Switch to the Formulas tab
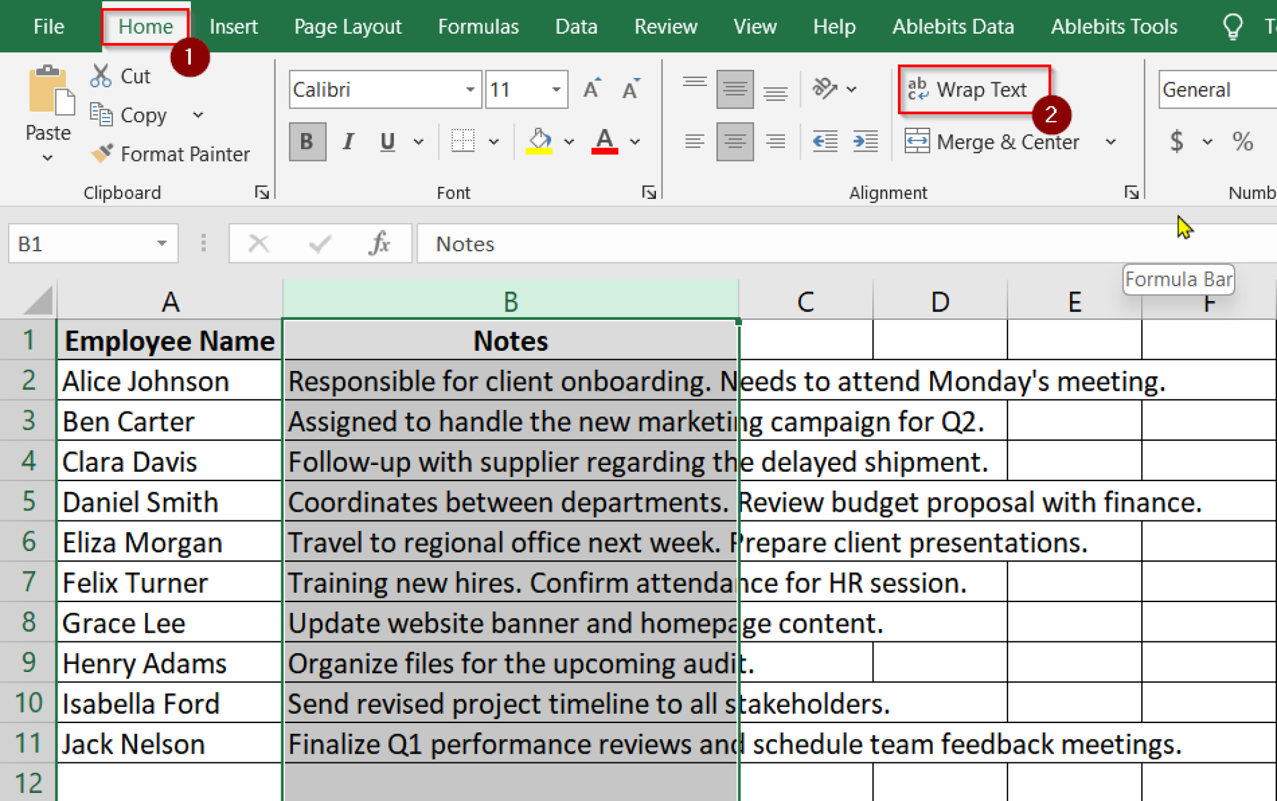Viewport: 1277px width, 801px height. [x=478, y=26]
